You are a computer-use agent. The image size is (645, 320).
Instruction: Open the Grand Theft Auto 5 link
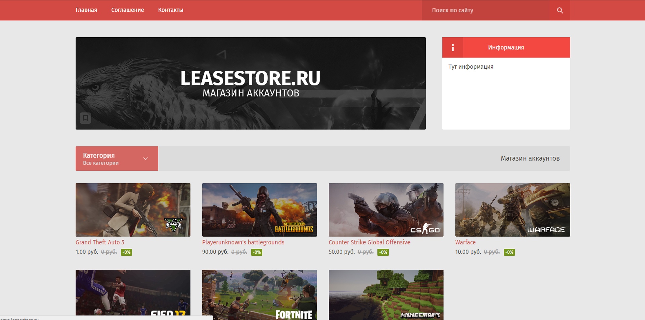[100, 242]
